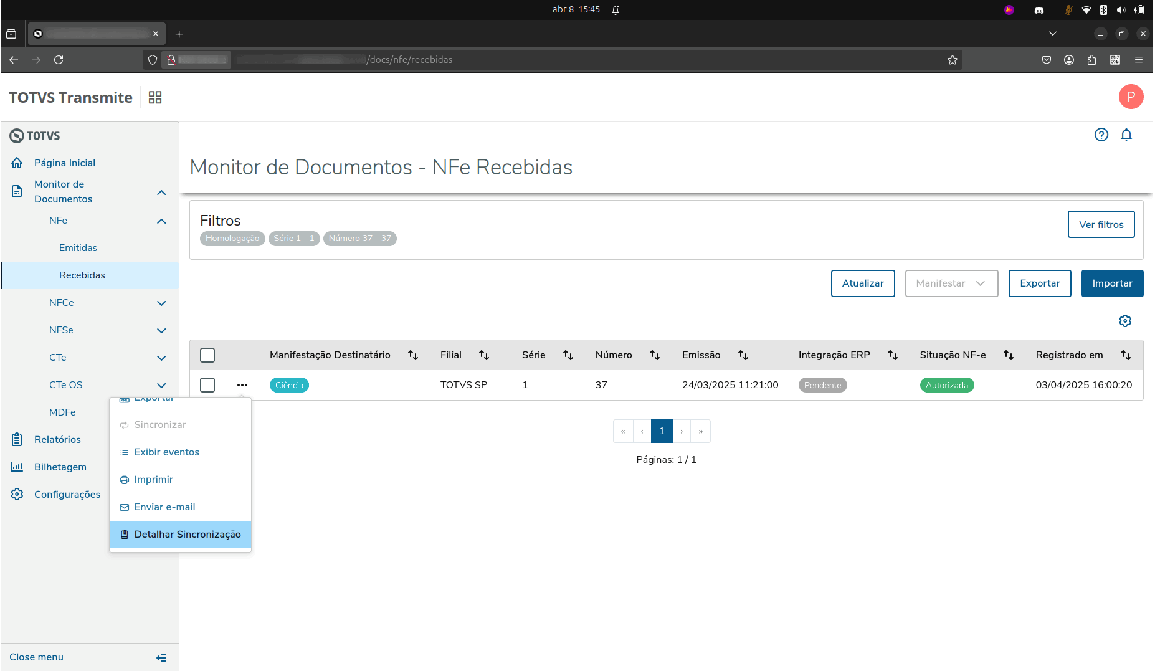
Task: Click the Número 37 - 37 filter chip
Action: pos(360,239)
